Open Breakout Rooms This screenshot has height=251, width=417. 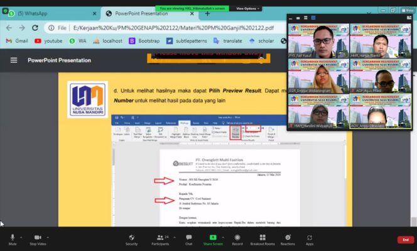point(263,240)
